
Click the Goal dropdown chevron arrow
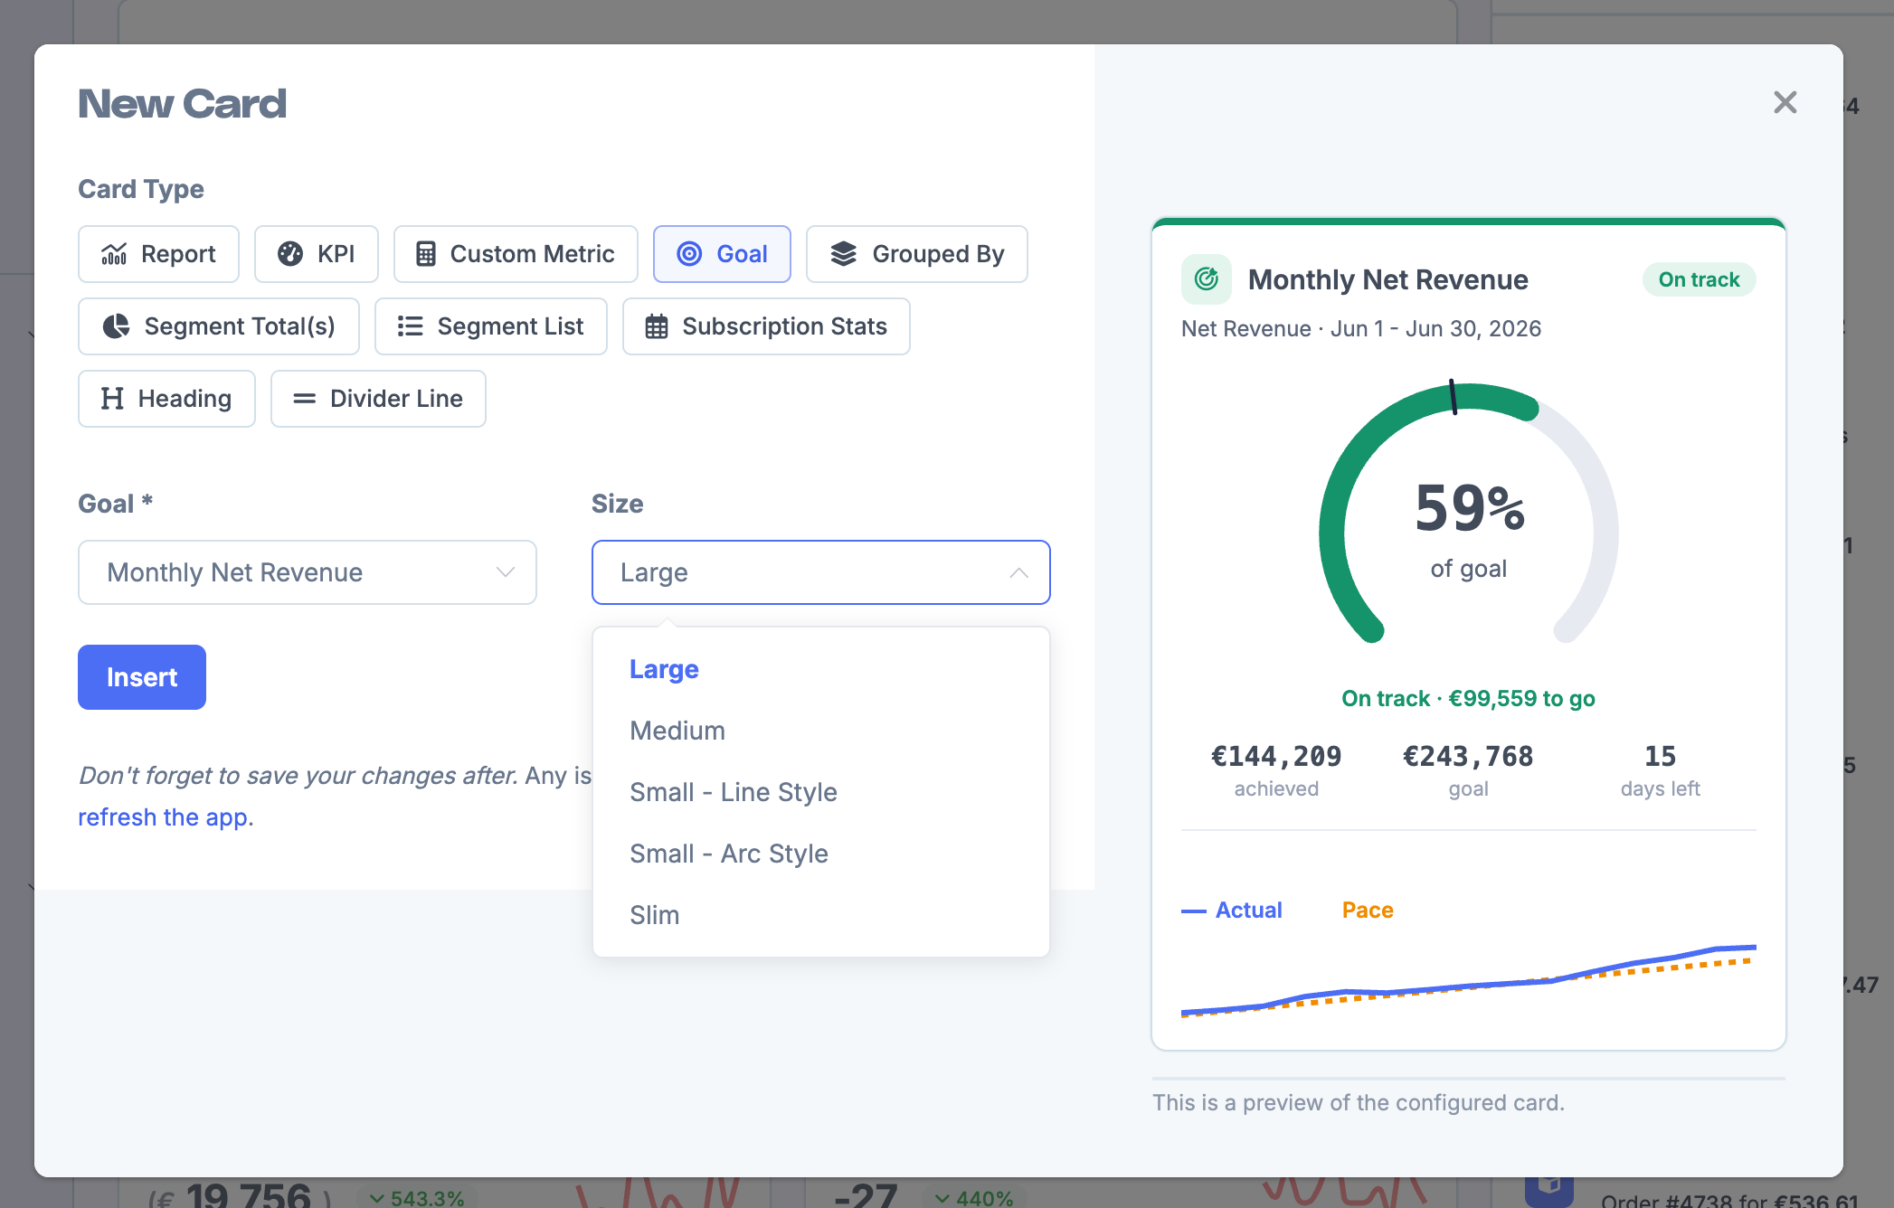[x=506, y=572]
